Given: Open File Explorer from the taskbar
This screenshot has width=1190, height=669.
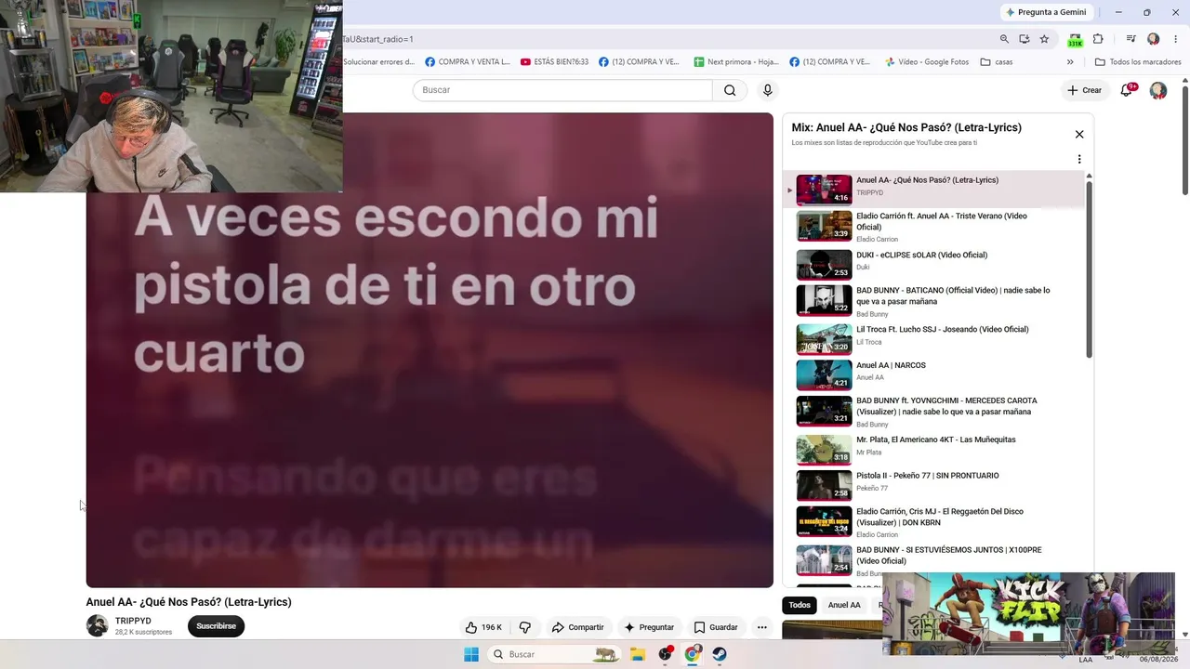Looking at the screenshot, I should [x=638, y=654].
